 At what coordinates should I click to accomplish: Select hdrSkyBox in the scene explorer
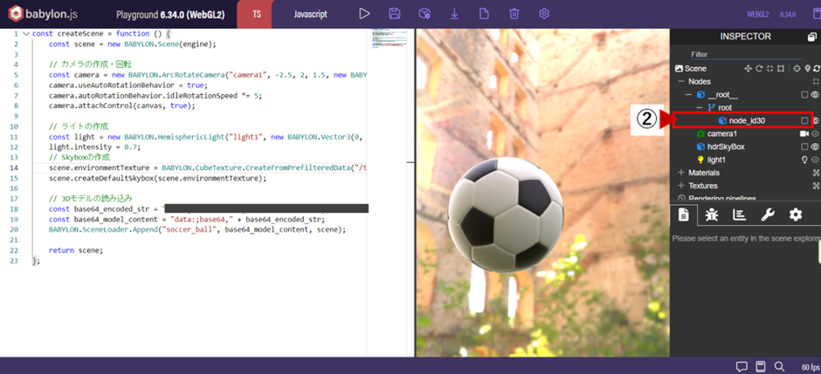coord(726,146)
